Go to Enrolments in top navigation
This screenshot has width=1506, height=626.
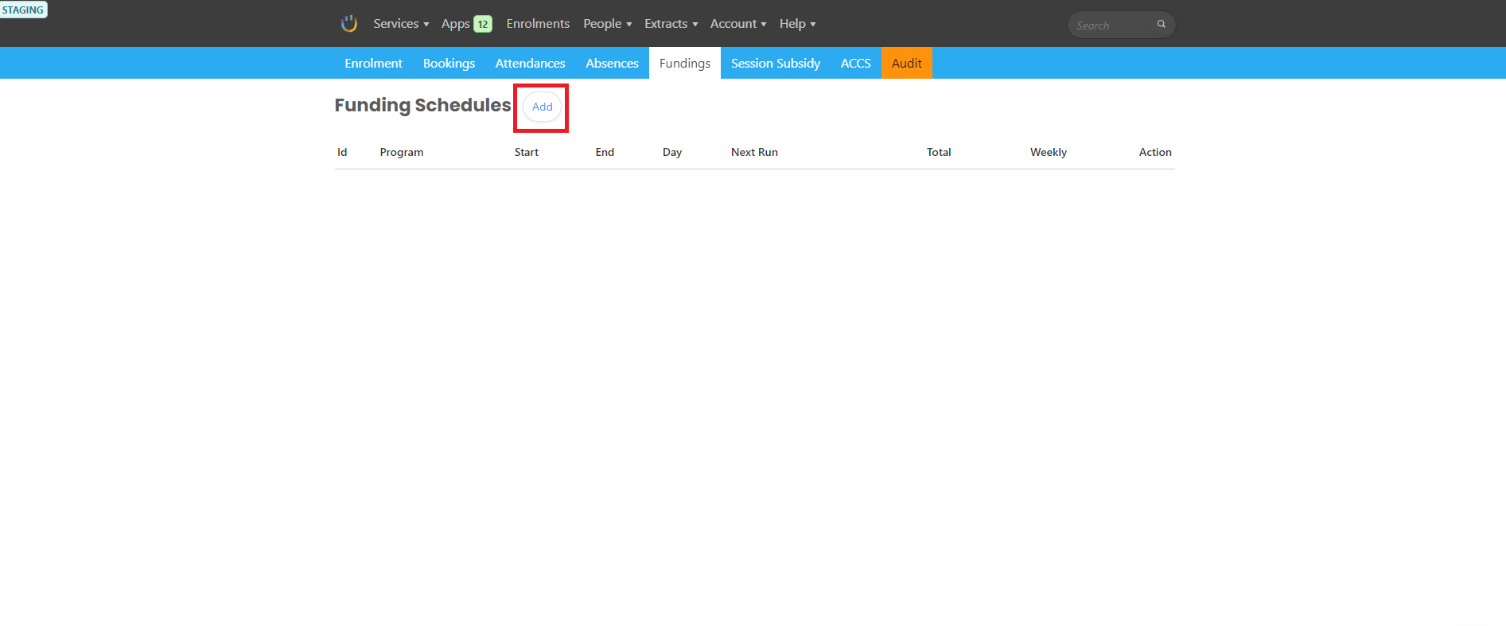point(538,24)
